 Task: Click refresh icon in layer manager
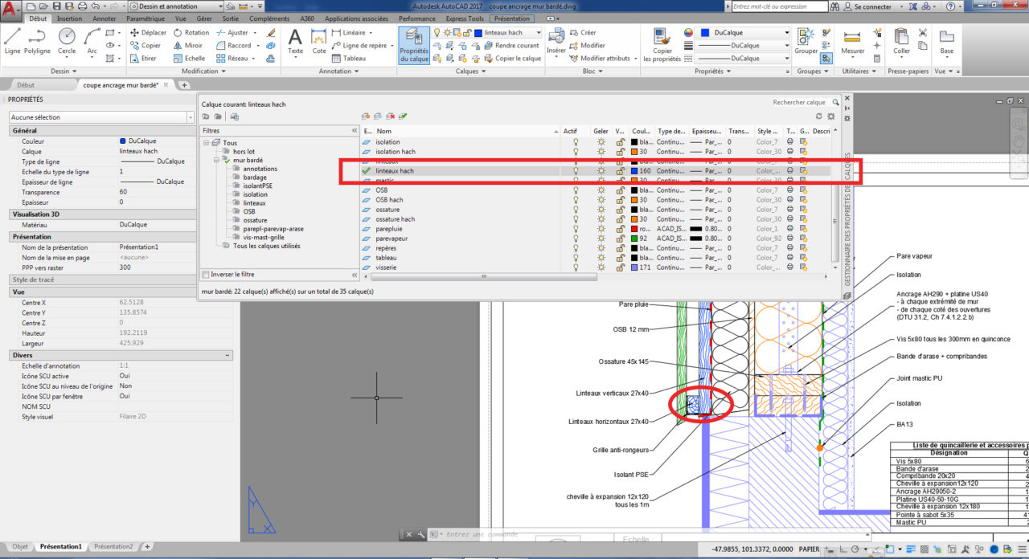click(819, 116)
